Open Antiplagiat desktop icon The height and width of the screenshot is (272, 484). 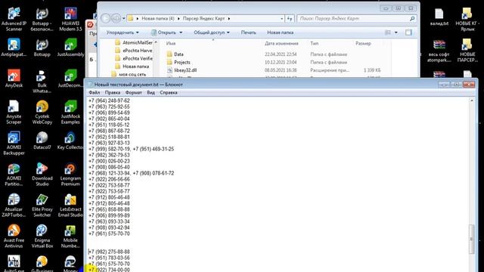[14, 48]
